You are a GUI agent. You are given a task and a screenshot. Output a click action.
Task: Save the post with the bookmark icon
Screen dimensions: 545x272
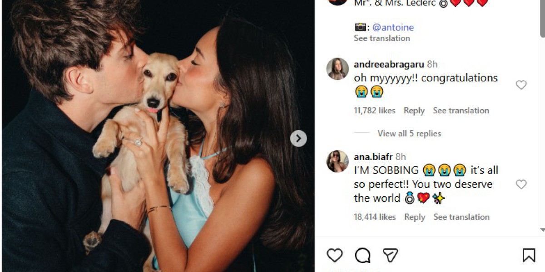pyautogui.click(x=529, y=255)
